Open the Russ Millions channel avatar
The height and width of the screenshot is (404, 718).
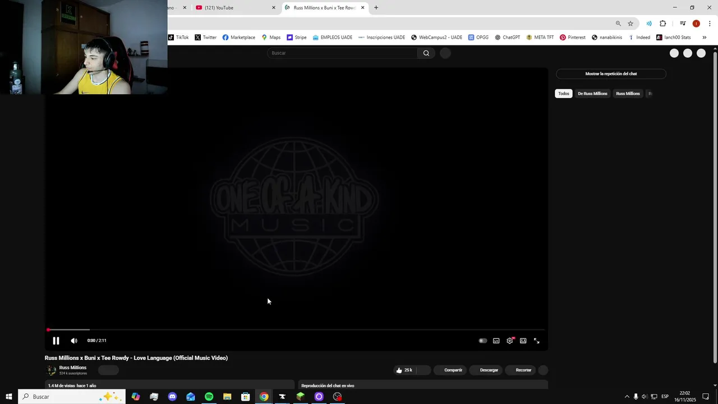51,370
